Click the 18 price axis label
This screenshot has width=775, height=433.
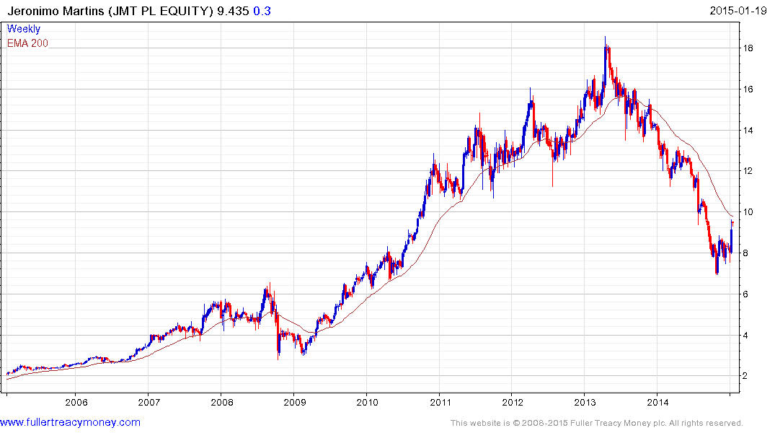748,48
